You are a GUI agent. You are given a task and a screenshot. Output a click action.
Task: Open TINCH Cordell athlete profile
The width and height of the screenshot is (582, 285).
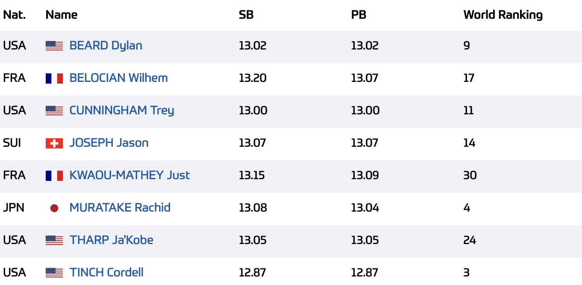[x=106, y=273]
